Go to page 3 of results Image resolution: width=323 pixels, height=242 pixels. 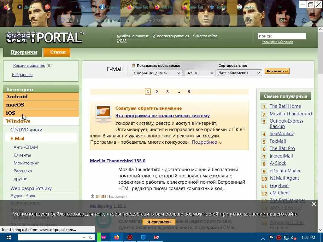[x=167, y=92]
